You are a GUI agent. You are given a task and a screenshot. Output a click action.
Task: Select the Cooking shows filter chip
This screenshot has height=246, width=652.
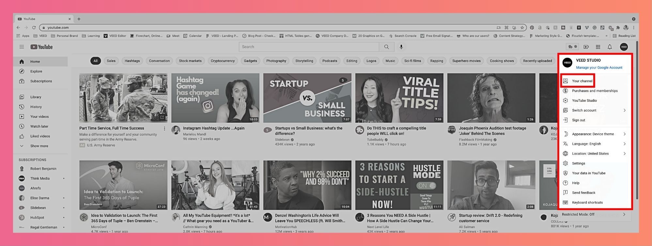502,61
